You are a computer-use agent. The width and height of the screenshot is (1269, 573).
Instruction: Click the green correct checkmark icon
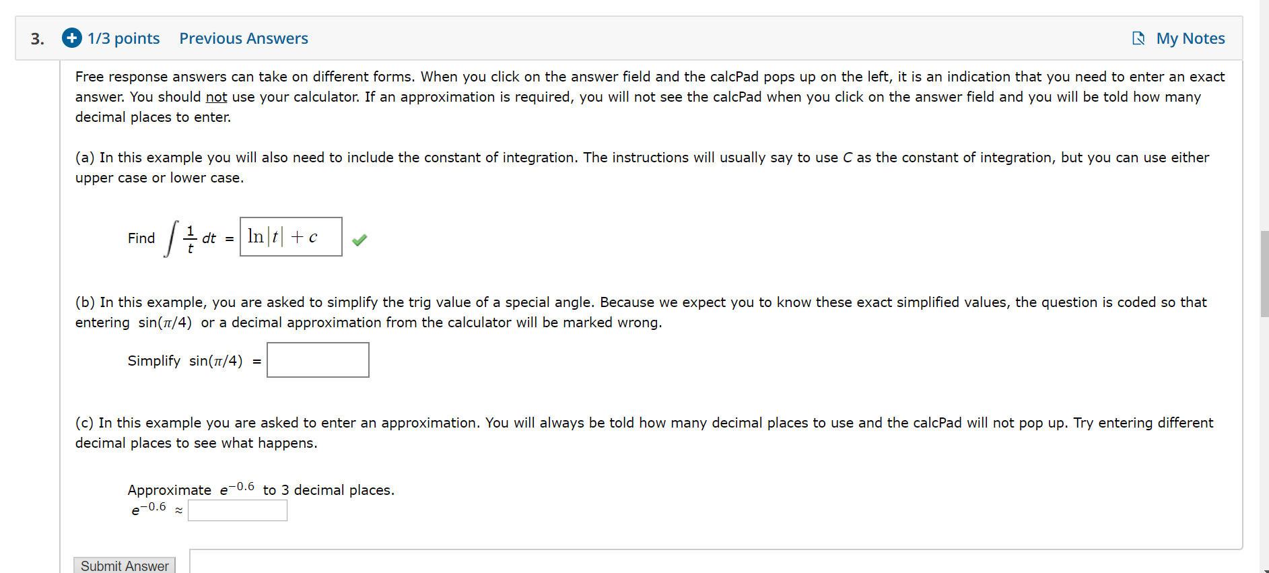pos(359,240)
